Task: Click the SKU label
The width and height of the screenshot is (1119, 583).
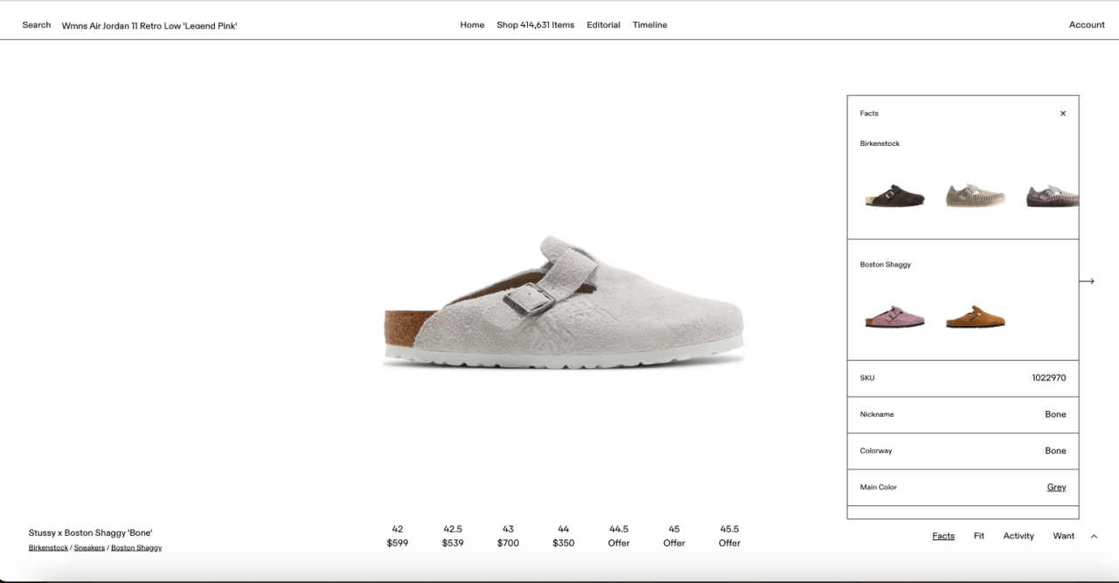Action: (867, 378)
